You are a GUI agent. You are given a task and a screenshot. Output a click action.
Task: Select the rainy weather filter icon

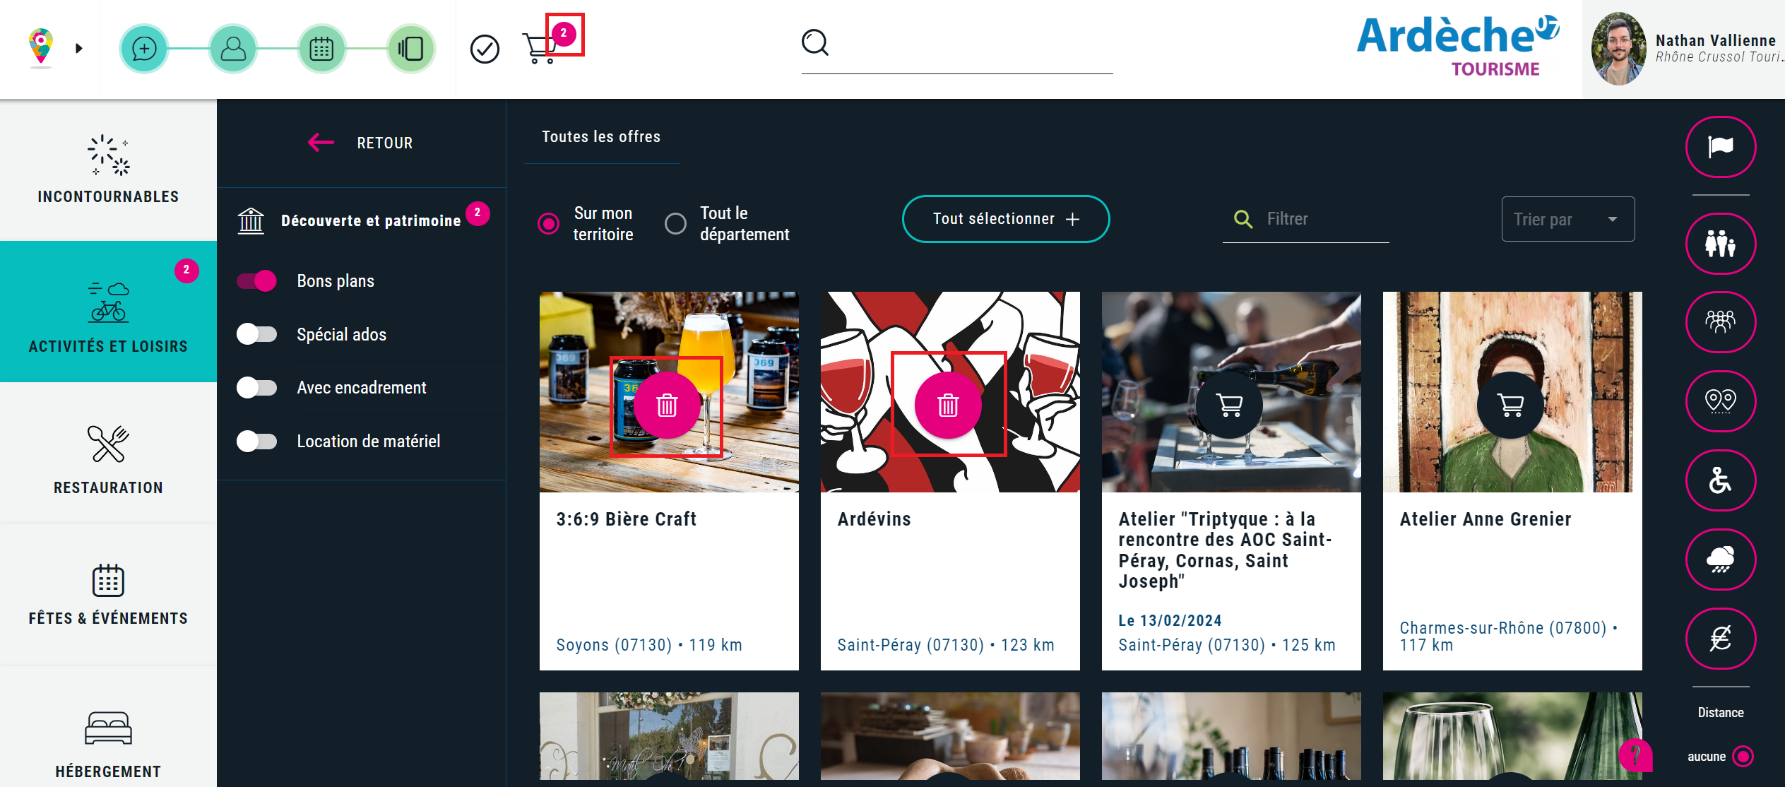coord(1720,560)
